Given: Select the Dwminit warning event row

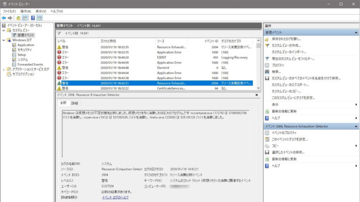Looking at the screenshot, I should click(x=155, y=68).
